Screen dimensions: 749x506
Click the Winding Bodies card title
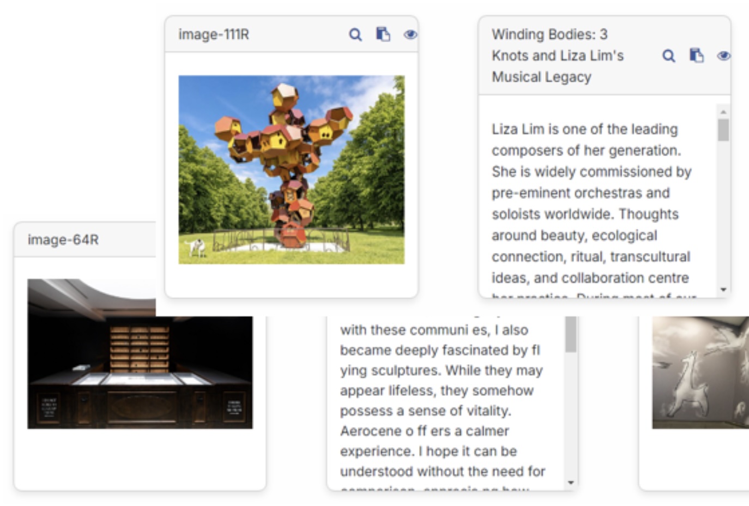(x=558, y=56)
